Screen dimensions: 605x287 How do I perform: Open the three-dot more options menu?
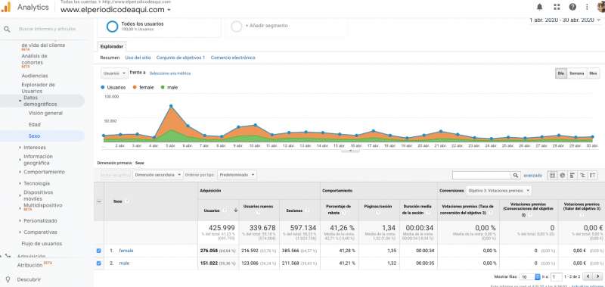tap(587, 7)
